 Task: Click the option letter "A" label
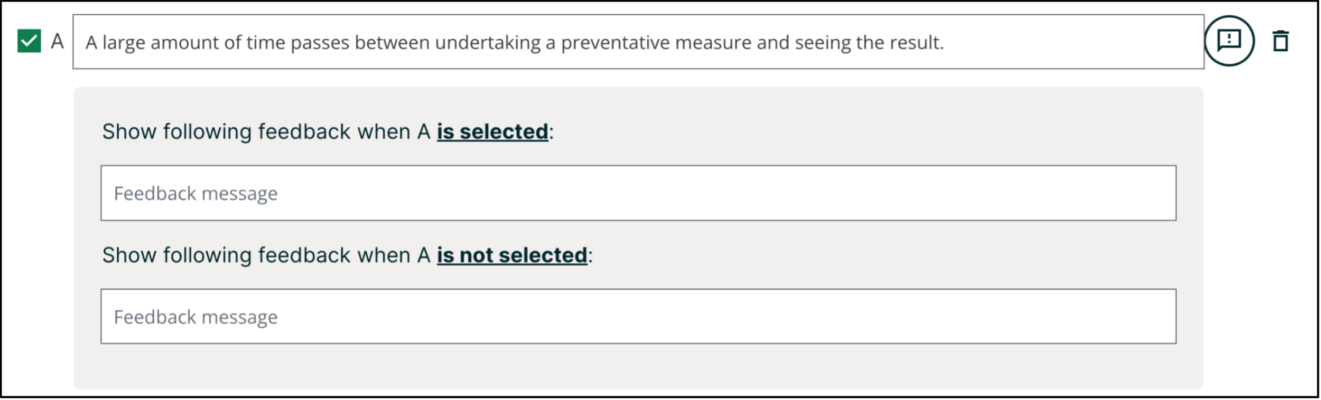[57, 41]
